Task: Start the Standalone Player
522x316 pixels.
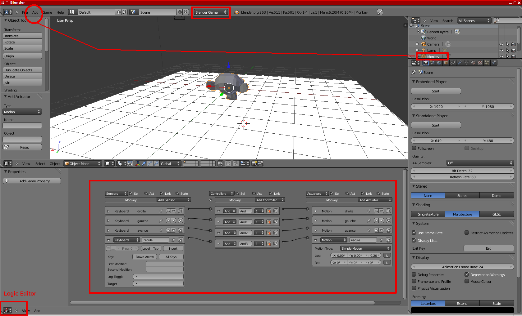Action: [436, 125]
